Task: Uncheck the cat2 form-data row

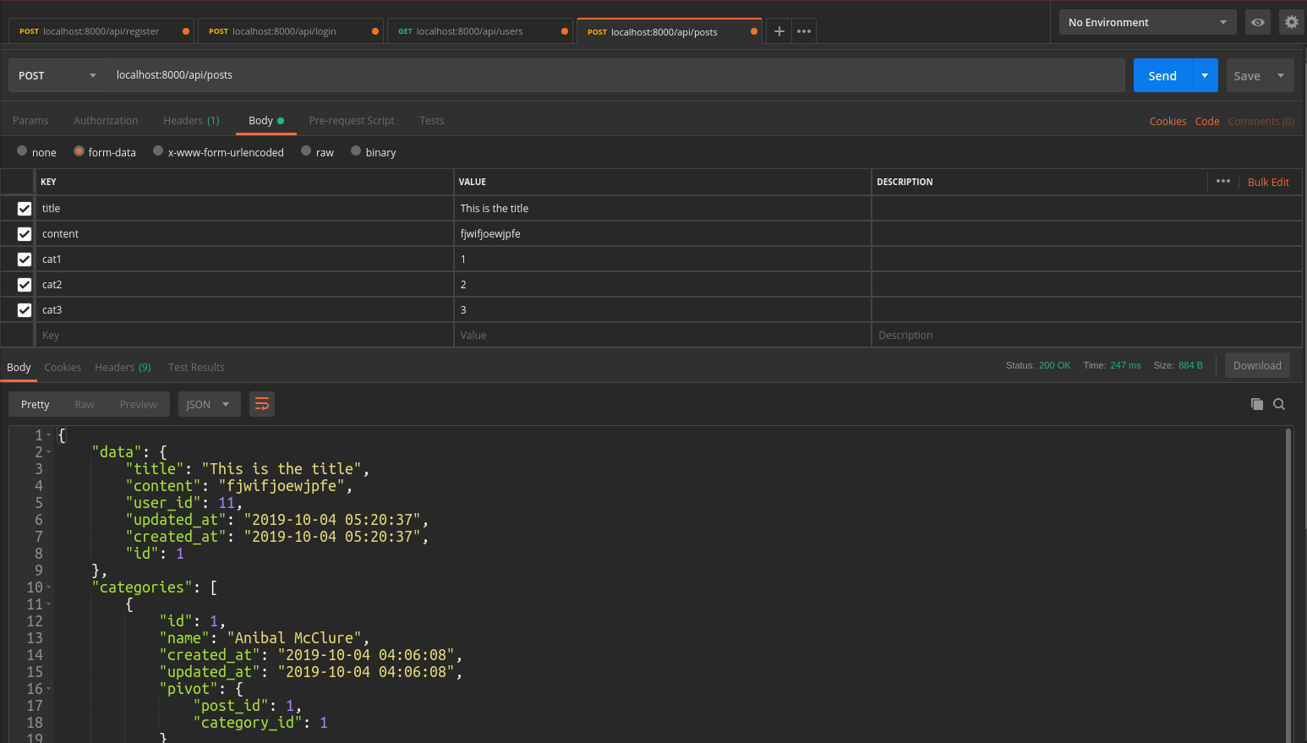Action: tap(25, 285)
